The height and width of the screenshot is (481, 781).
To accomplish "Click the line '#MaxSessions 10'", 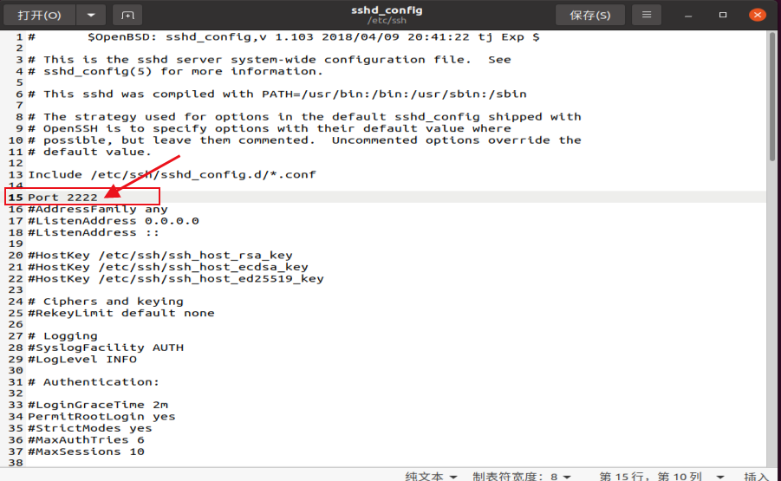I will coord(86,452).
